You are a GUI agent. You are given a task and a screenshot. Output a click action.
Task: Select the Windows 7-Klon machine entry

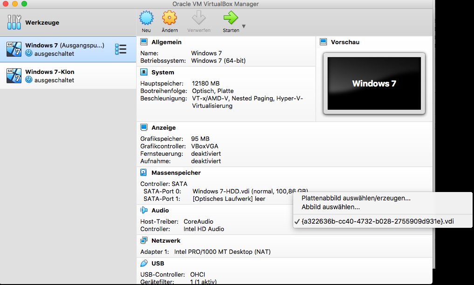coord(68,76)
